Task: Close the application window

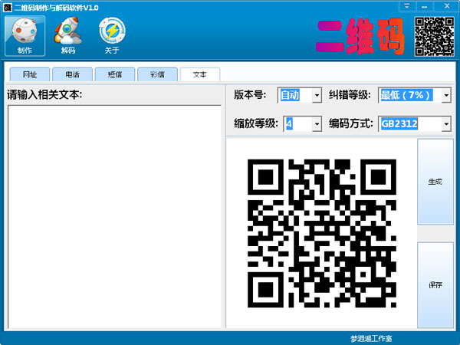Action: (447, 5)
